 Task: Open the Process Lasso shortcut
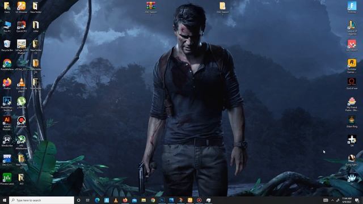click(7, 179)
